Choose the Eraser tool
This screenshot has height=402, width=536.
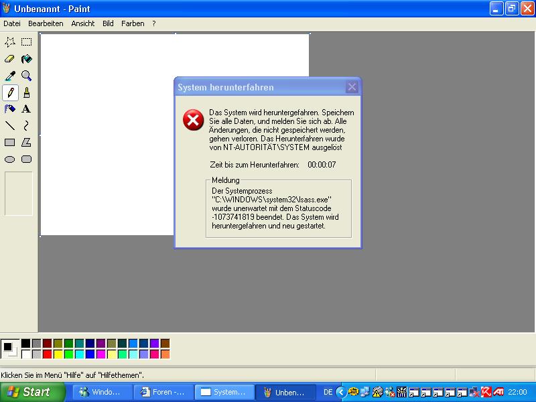coord(10,59)
